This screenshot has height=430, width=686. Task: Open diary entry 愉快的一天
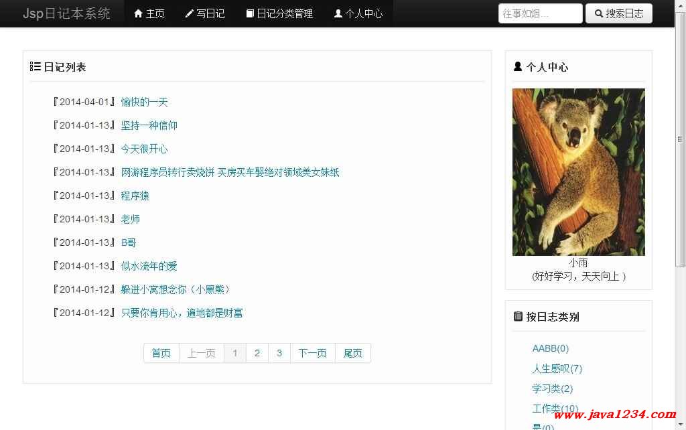click(x=145, y=102)
